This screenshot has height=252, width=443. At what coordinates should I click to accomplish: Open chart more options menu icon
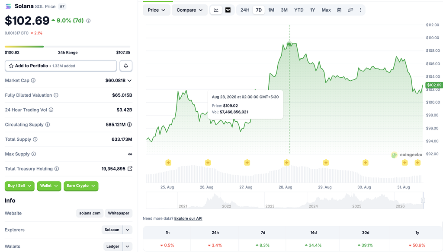[360, 10]
